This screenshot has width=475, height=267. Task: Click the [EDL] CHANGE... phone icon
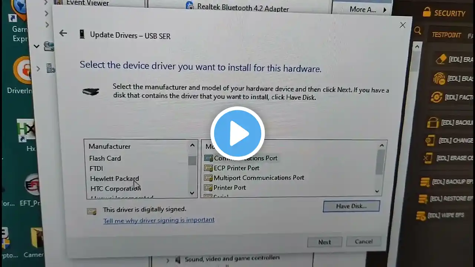point(430,141)
